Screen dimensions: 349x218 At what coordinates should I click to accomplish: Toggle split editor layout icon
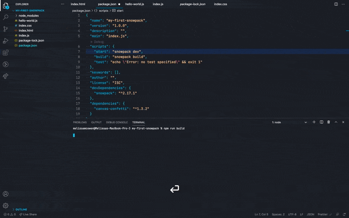pyautogui.click(x=336, y=4)
